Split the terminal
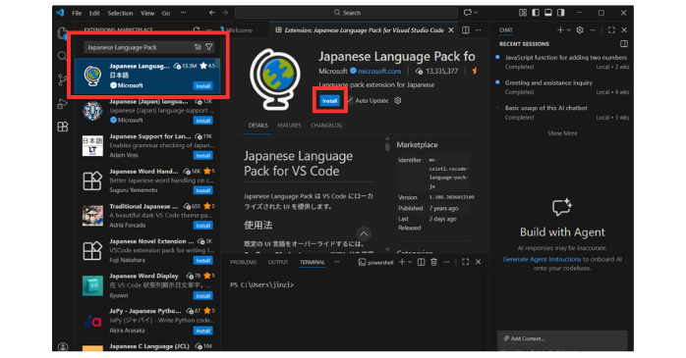Screen dimensions: 686x358 click(x=421, y=262)
